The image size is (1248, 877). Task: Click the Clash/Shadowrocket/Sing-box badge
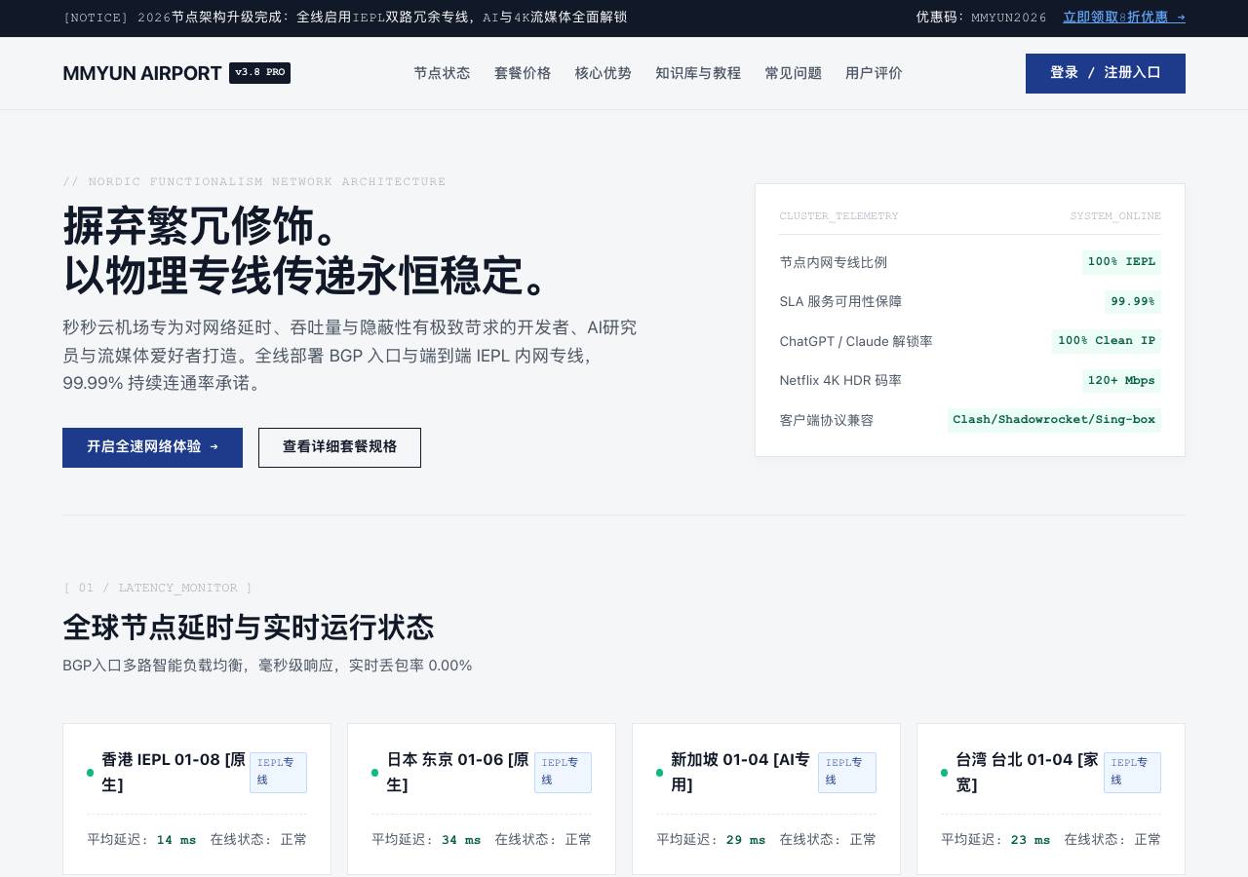(x=1054, y=420)
